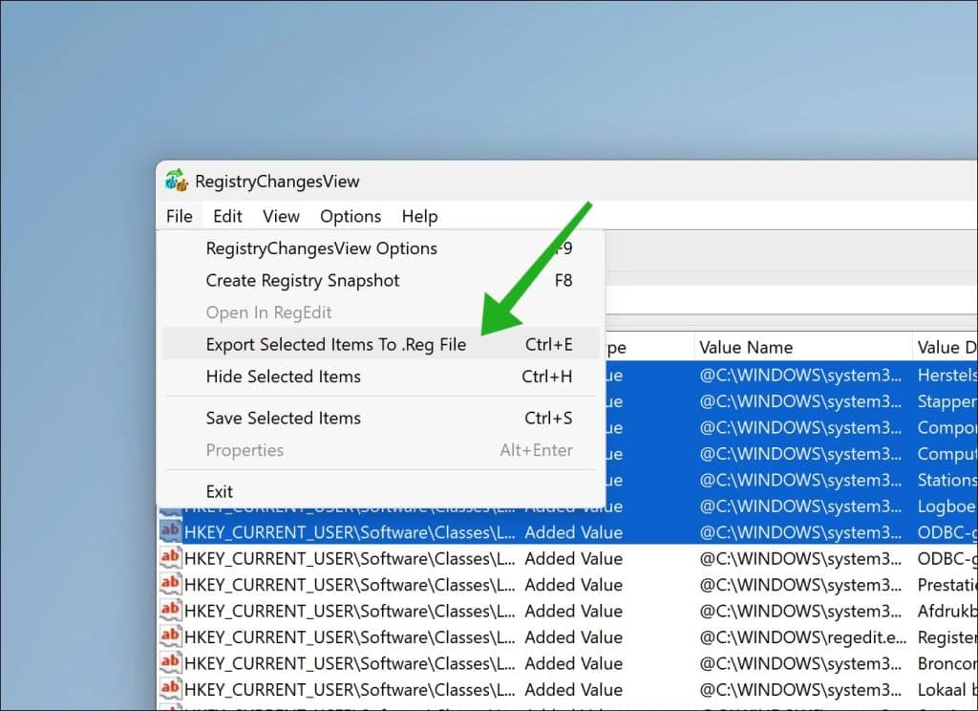Select the Register value data cell
The height and width of the screenshot is (711, 978).
(946, 636)
